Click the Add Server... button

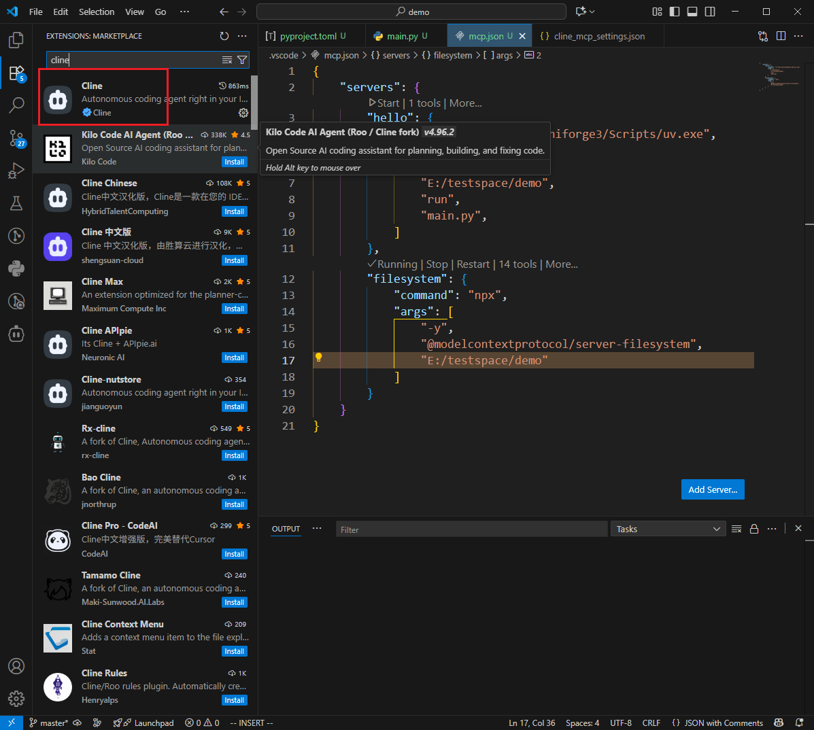[713, 489]
